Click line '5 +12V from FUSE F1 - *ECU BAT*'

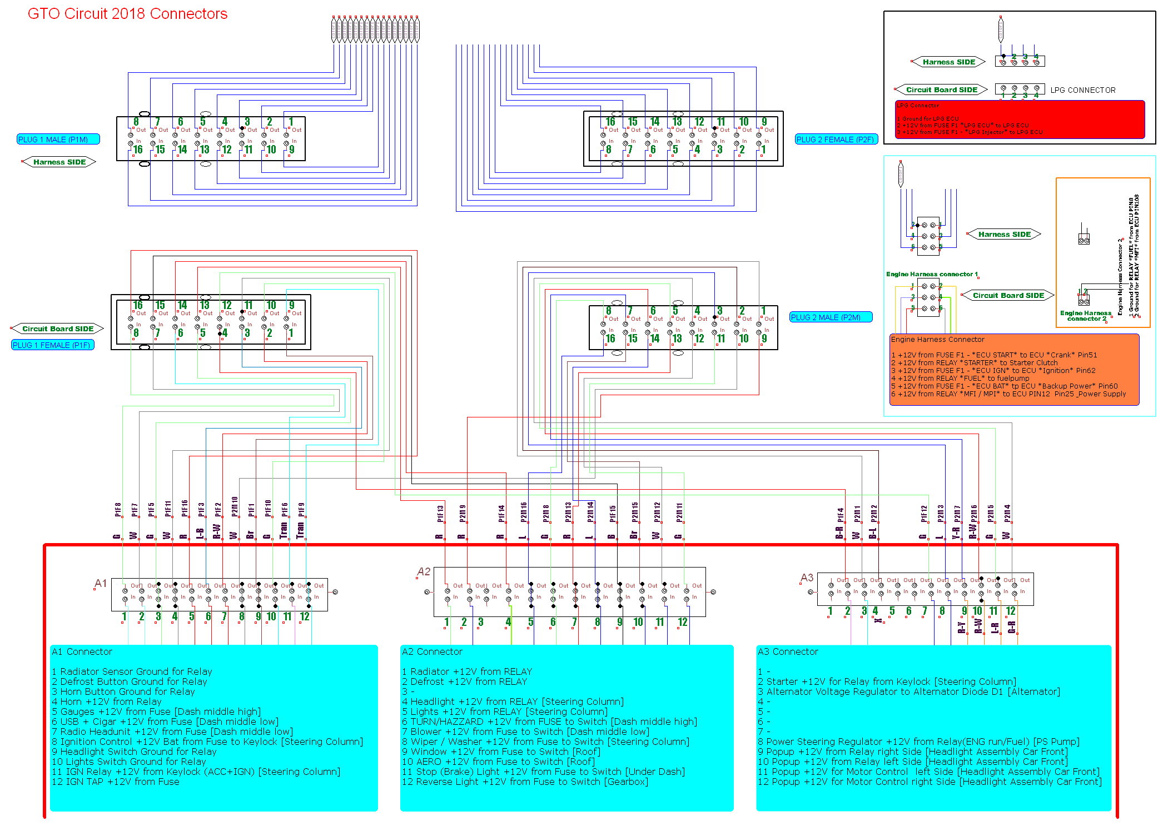coord(1004,386)
